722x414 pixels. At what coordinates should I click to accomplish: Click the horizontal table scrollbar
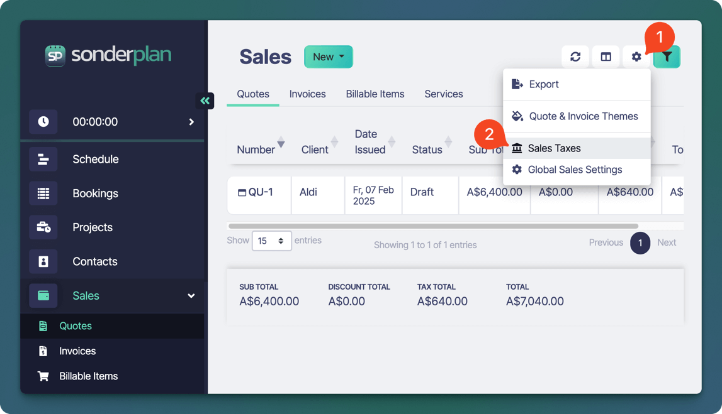[433, 226]
